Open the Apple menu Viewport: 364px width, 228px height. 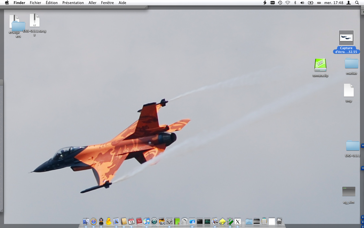tap(7, 3)
